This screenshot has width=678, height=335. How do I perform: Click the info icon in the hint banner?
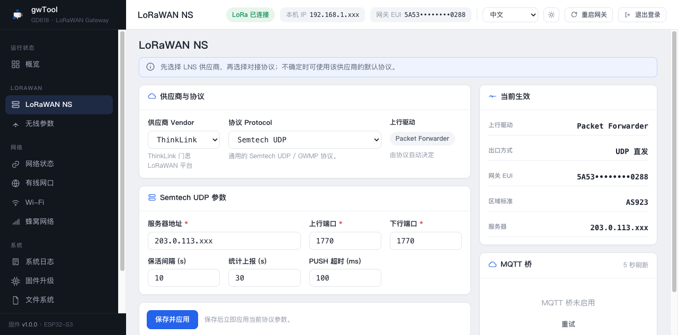point(150,67)
